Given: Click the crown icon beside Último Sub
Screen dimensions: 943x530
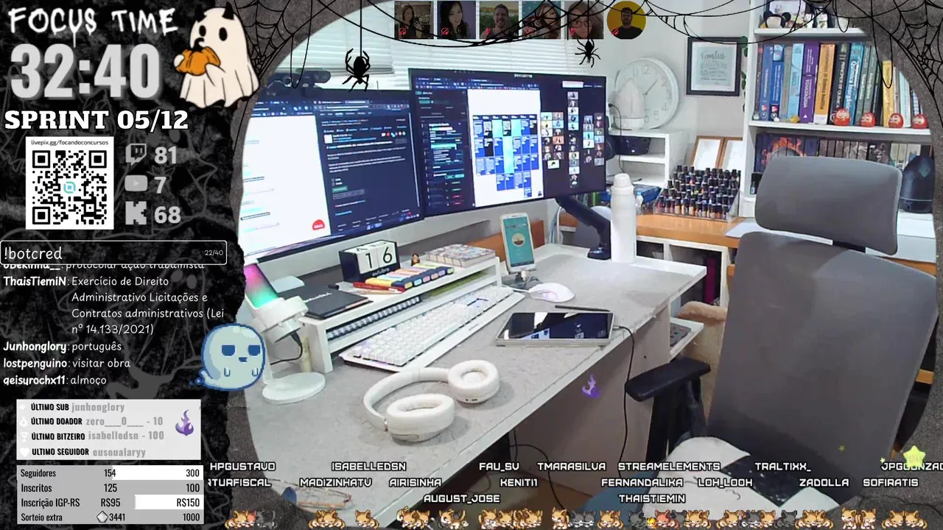Looking at the screenshot, I should (24, 407).
